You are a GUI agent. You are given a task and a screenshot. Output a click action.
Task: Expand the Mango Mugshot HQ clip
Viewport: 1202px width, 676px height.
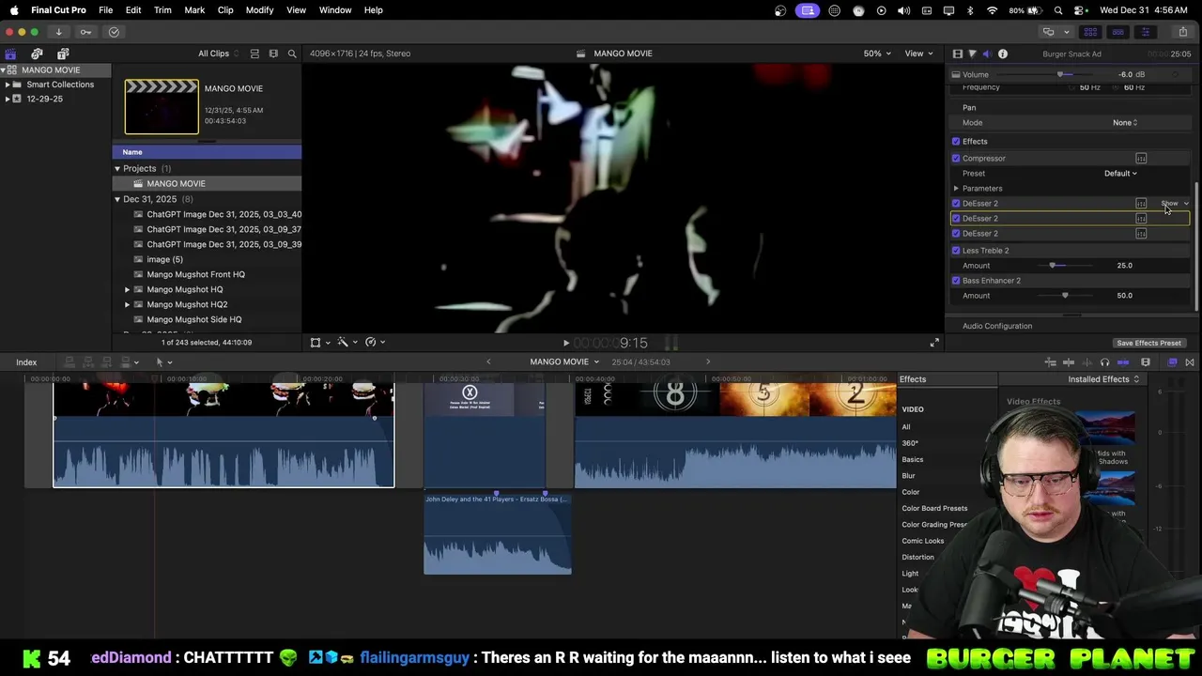point(128,289)
